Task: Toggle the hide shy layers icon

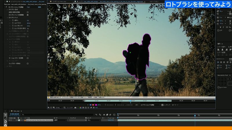Action: (104, 115)
